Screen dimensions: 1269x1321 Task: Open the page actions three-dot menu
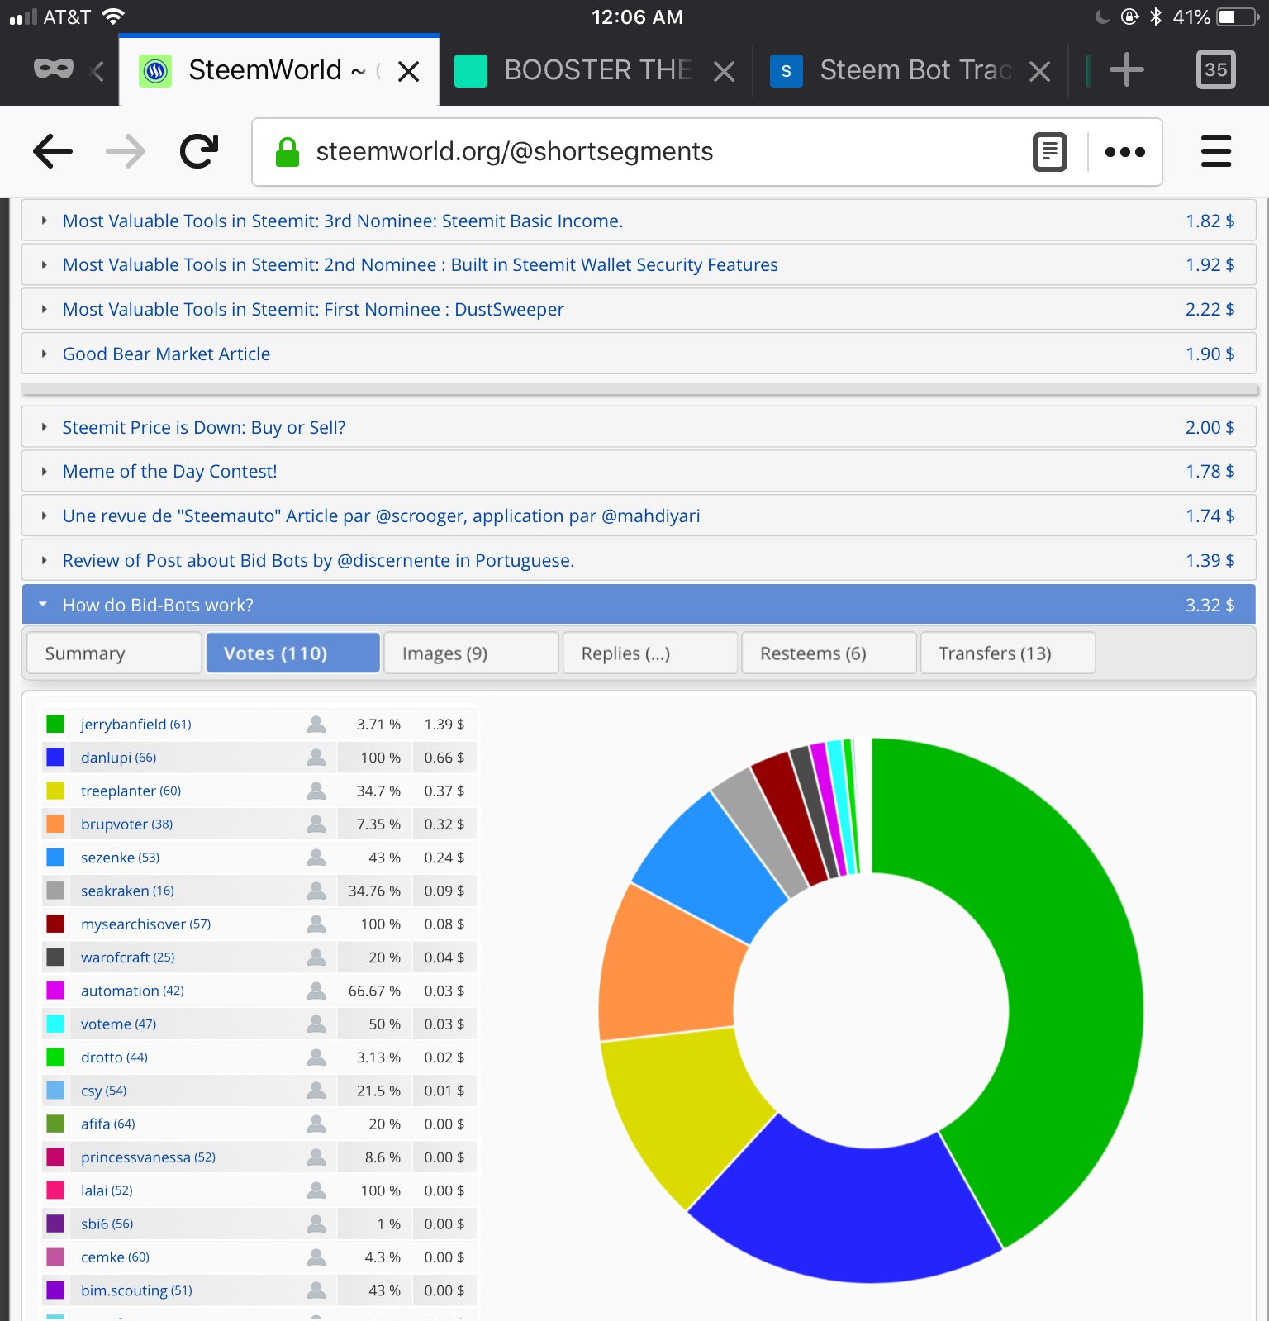click(x=1124, y=152)
